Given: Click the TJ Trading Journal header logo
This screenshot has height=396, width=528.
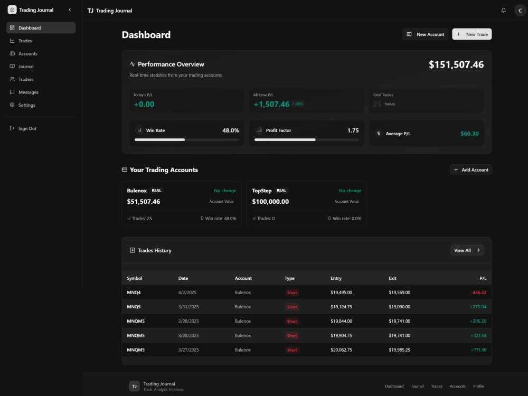Looking at the screenshot, I should pyautogui.click(x=110, y=11).
